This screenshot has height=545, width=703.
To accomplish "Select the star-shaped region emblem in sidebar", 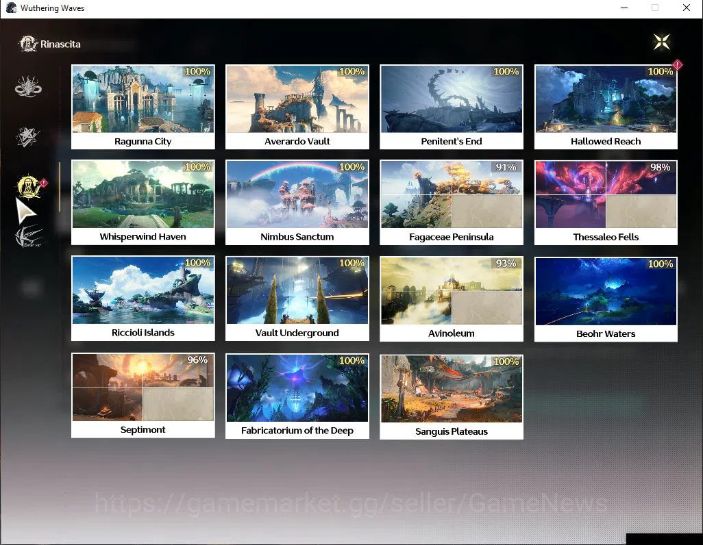I will coord(27,136).
